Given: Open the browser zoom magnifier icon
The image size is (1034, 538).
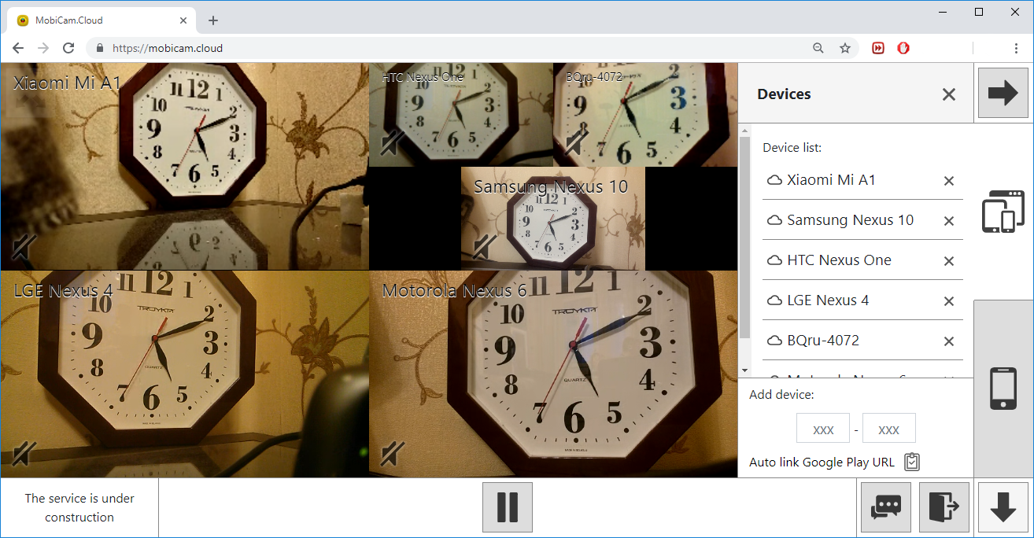Looking at the screenshot, I should (818, 48).
